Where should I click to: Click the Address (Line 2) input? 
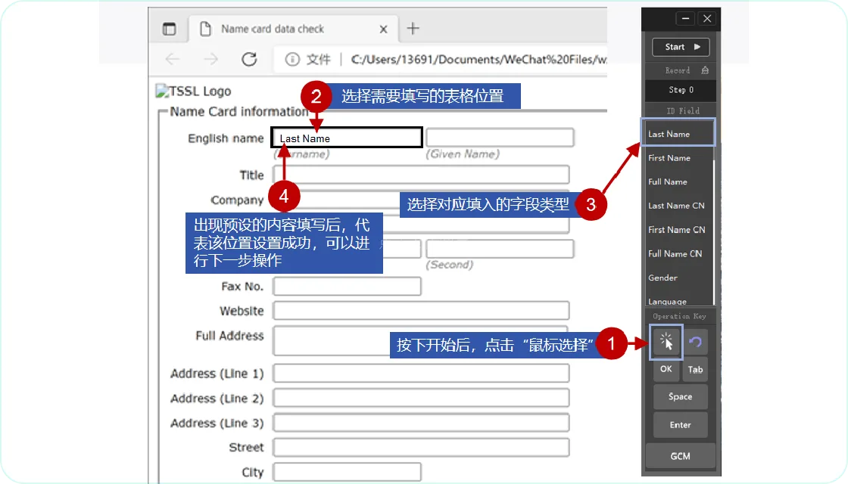click(x=421, y=398)
